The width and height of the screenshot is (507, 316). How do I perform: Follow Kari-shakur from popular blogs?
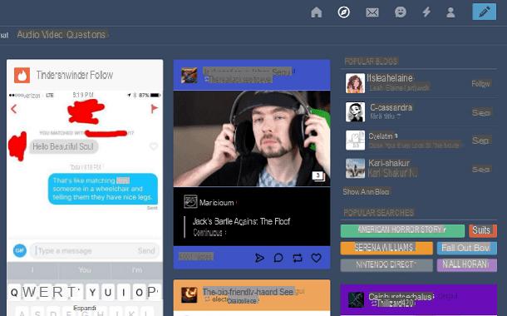(481, 169)
